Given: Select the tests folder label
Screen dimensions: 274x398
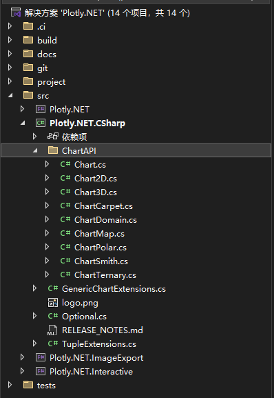Looking at the screenshot, I should (46, 386).
